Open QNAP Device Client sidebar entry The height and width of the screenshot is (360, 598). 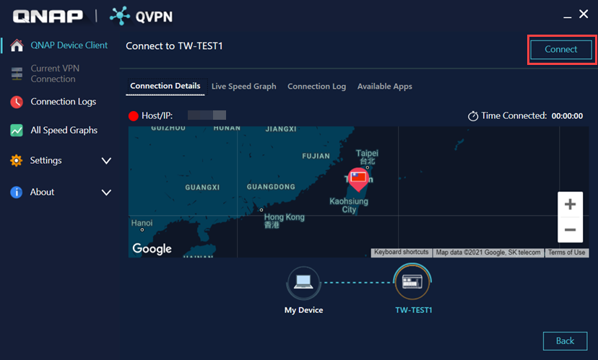tap(69, 45)
